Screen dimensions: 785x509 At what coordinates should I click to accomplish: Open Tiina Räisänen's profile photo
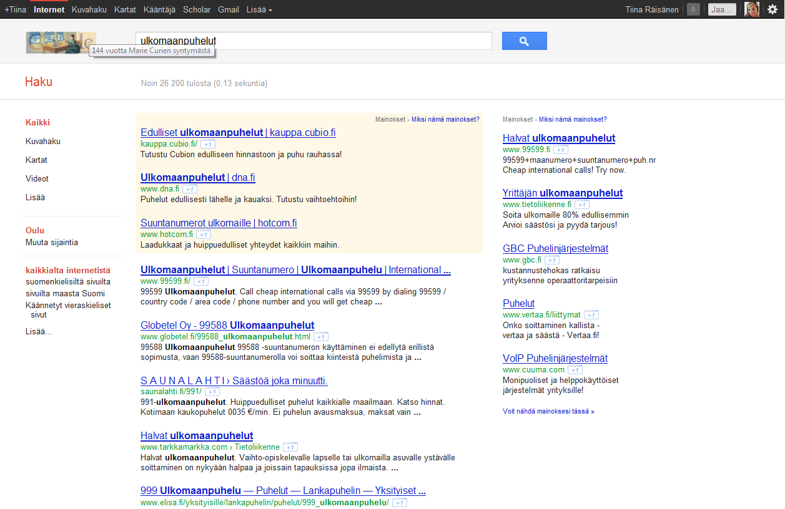[752, 9]
